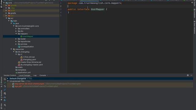The height and width of the screenshot is (110, 196).
Task: Click the changelog.yaml file icon
Action: (x=21, y=60)
